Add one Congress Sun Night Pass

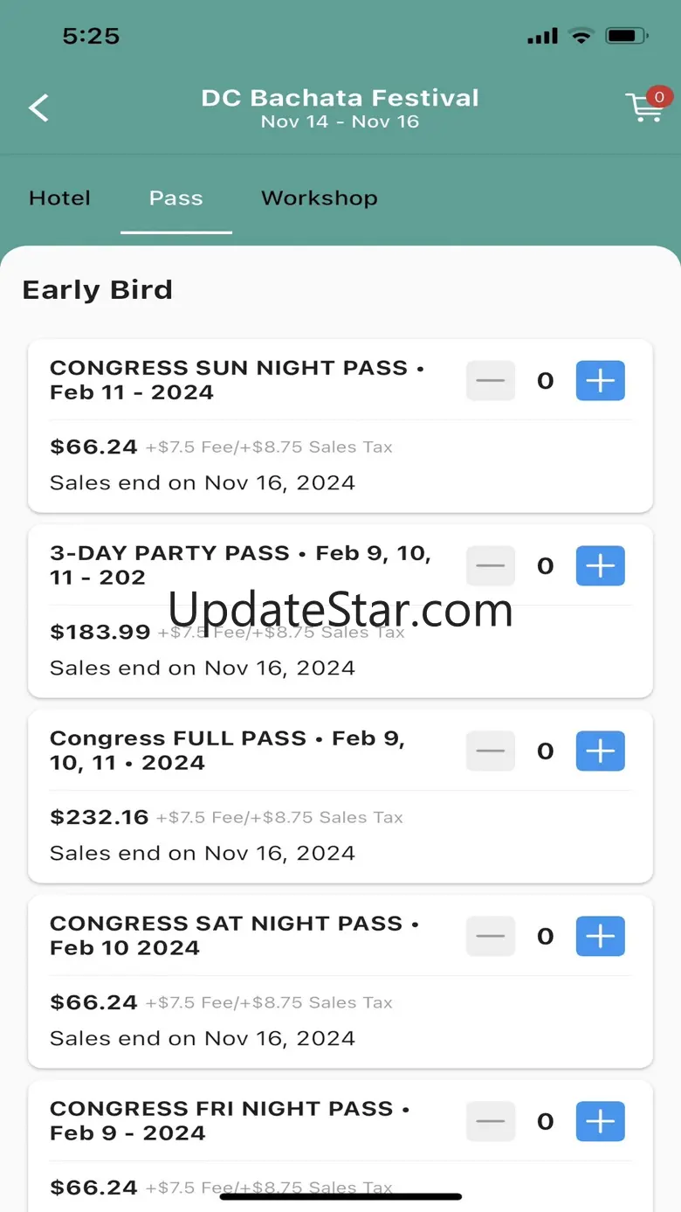(x=600, y=381)
